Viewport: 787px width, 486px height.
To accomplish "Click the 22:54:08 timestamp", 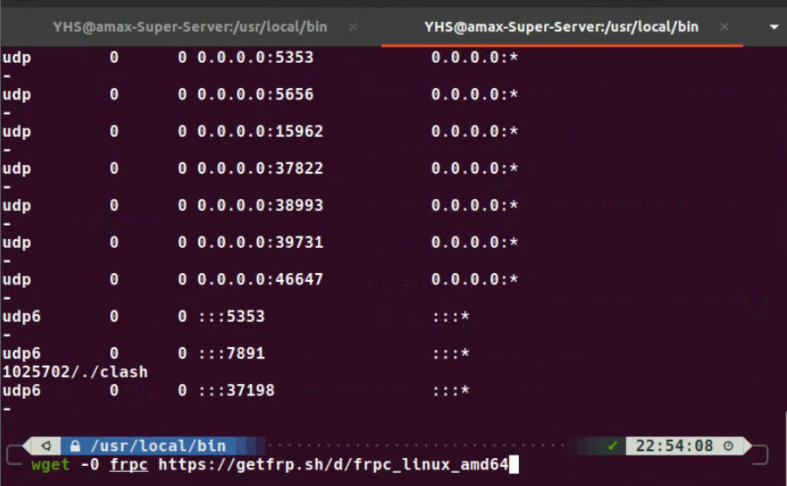I will point(674,446).
